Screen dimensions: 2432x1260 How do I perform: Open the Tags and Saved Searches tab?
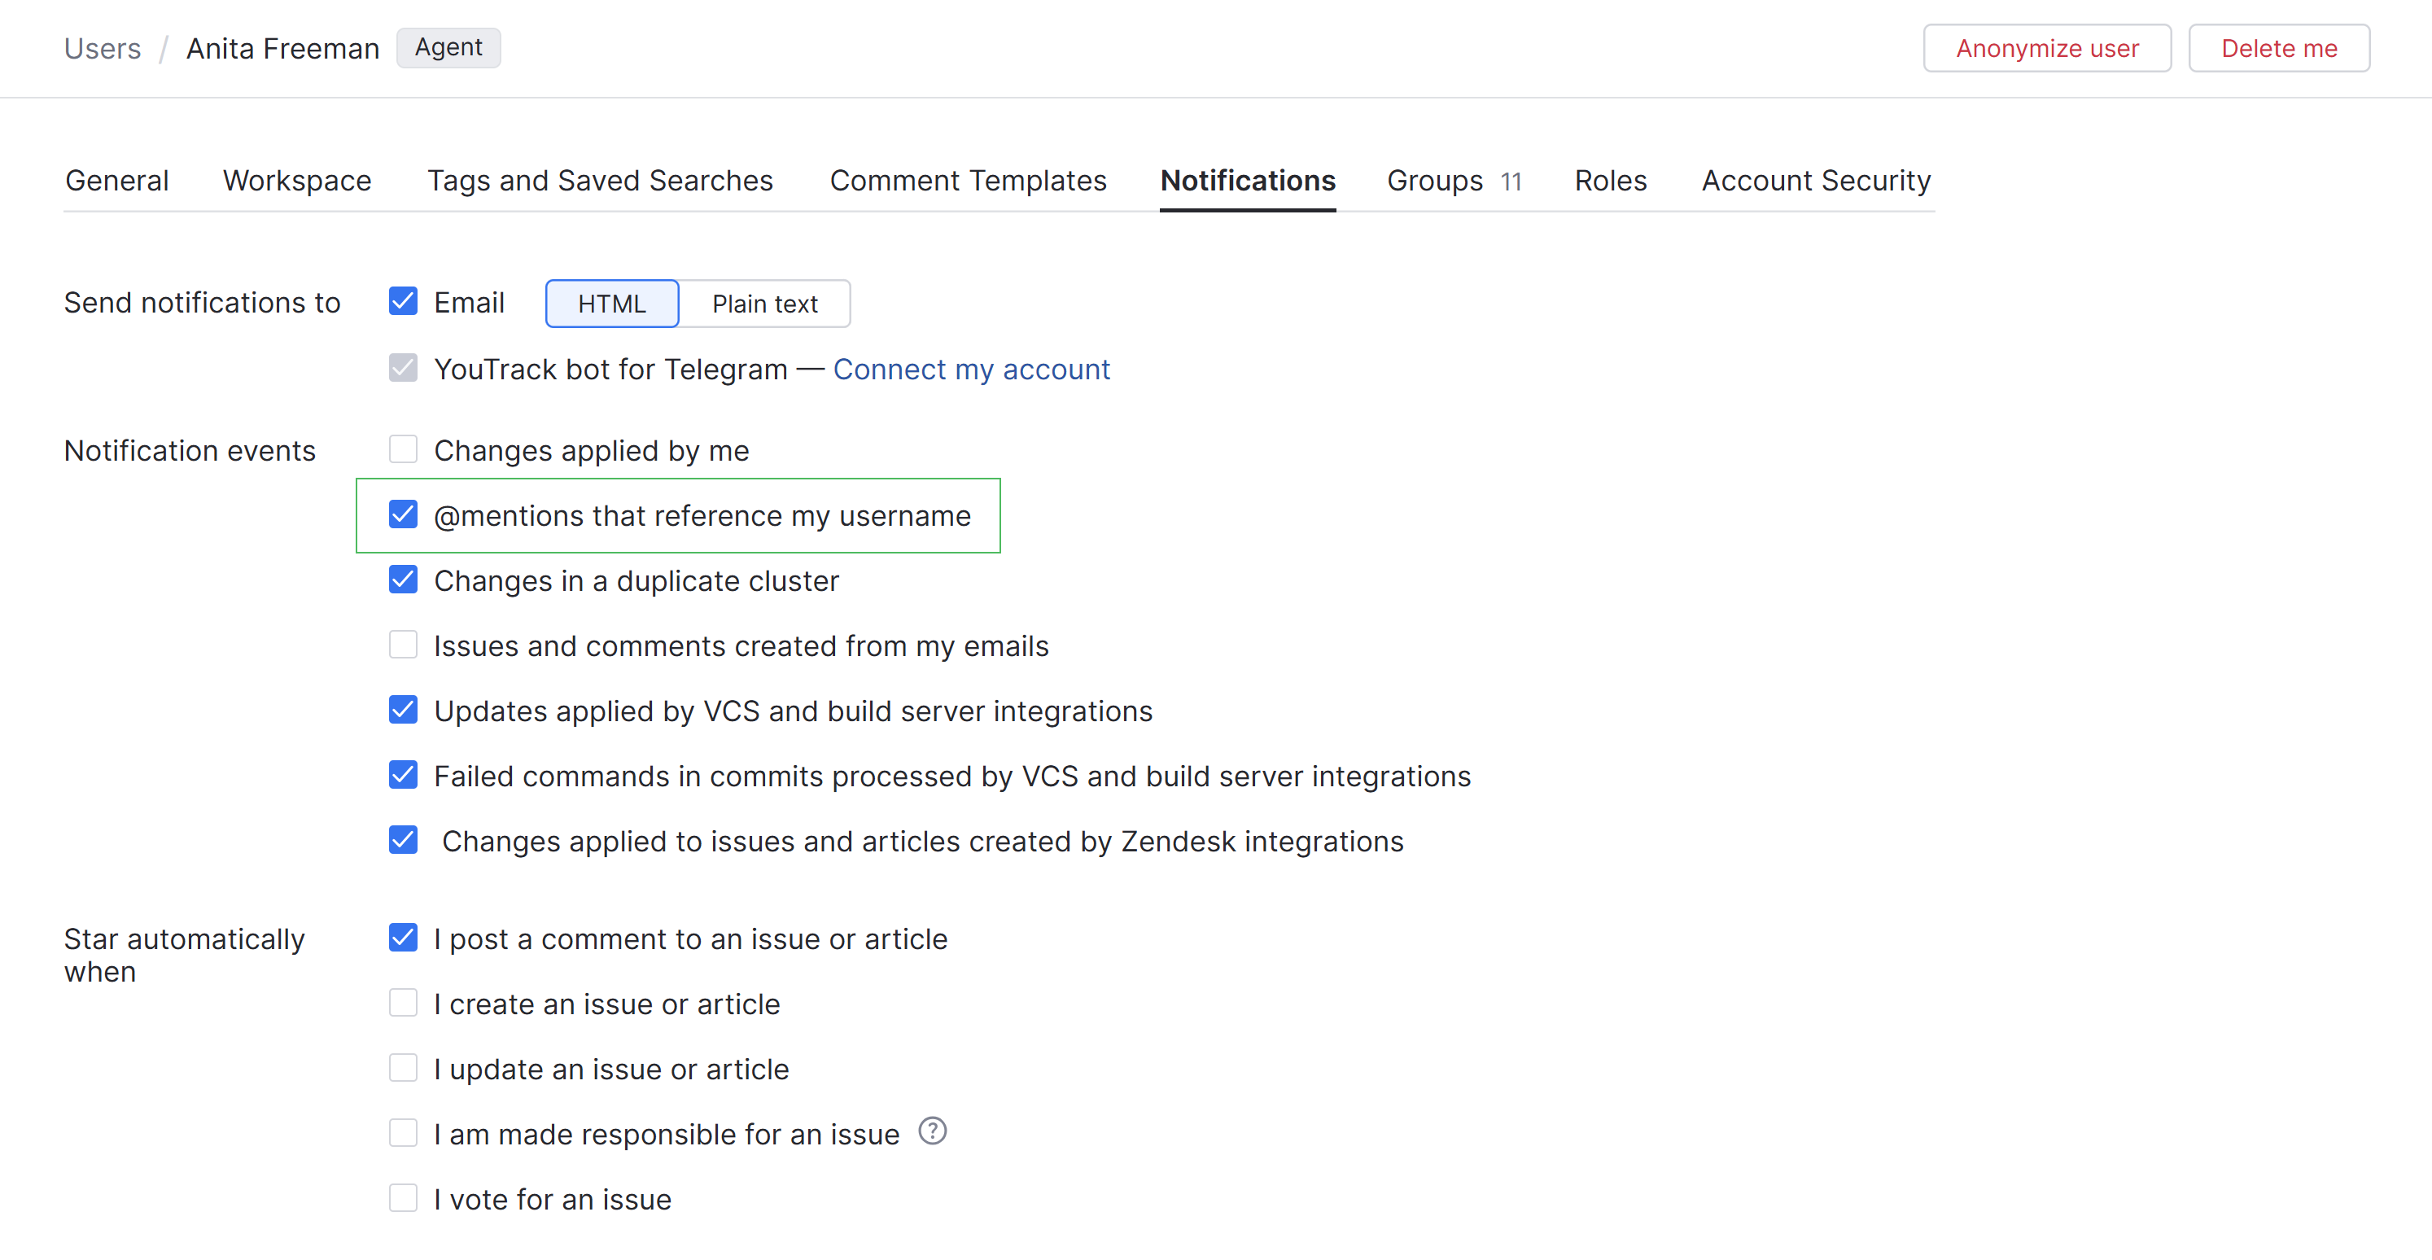pos(601,180)
